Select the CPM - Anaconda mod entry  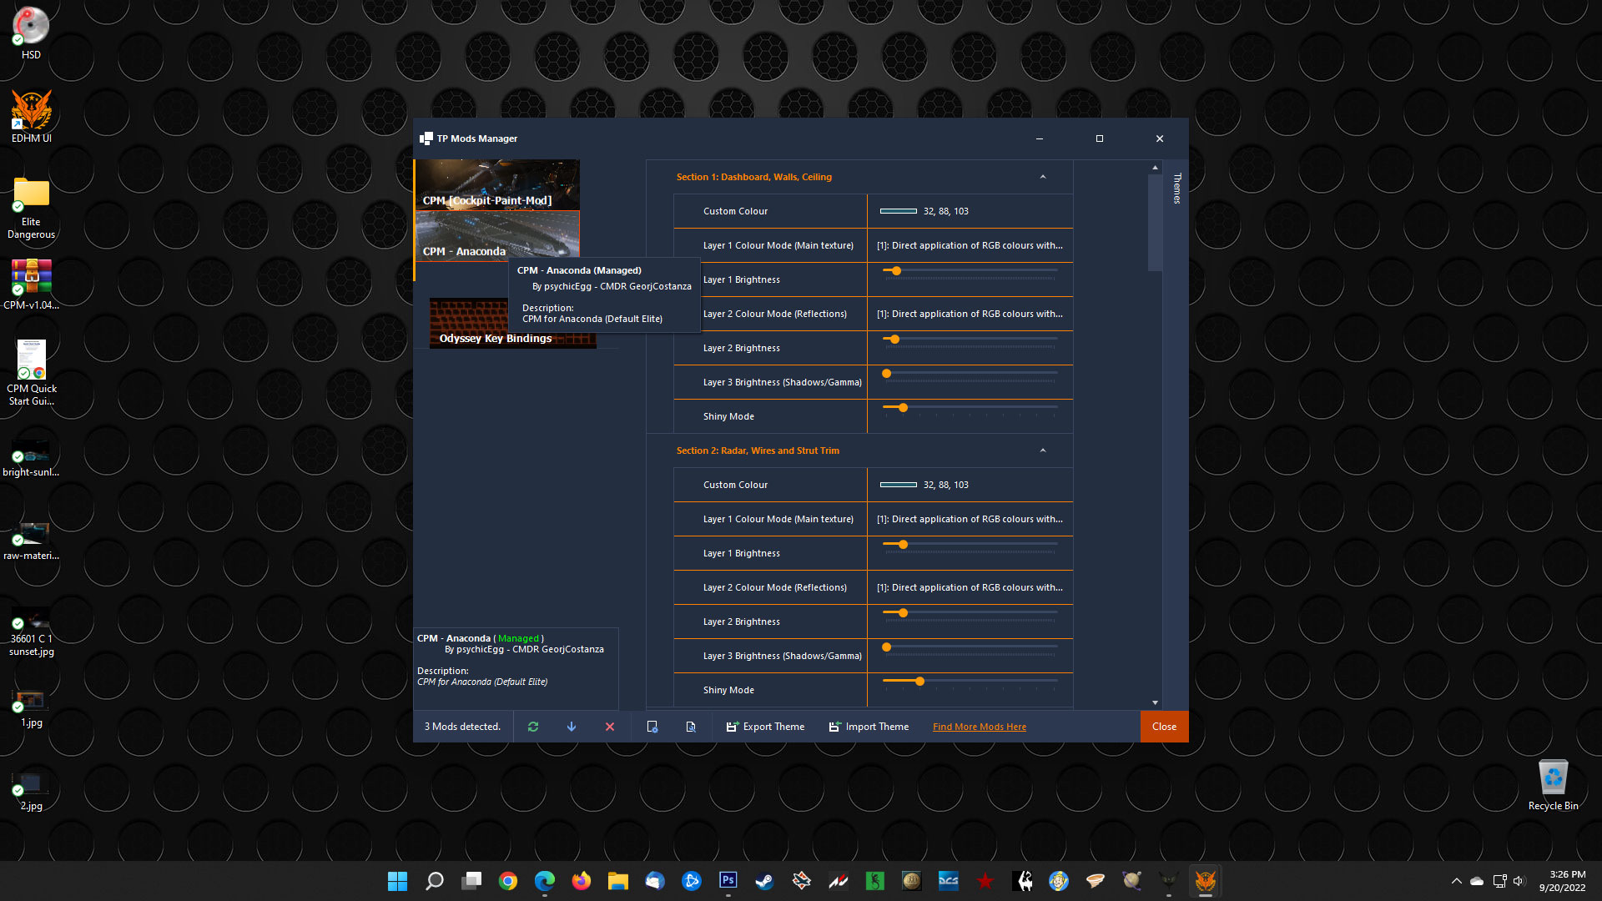497,236
